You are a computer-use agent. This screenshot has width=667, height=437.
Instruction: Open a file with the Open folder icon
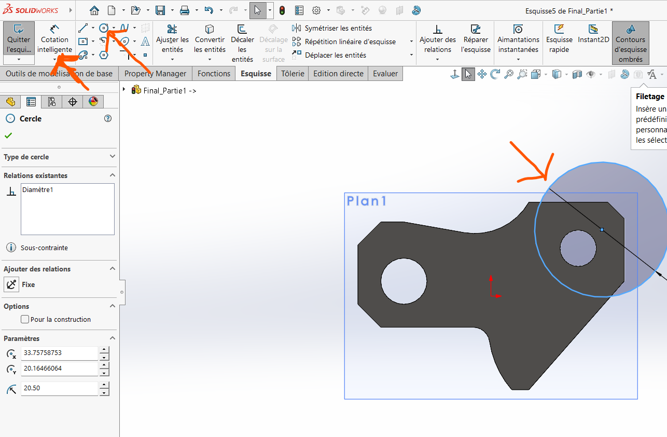coord(135,10)
